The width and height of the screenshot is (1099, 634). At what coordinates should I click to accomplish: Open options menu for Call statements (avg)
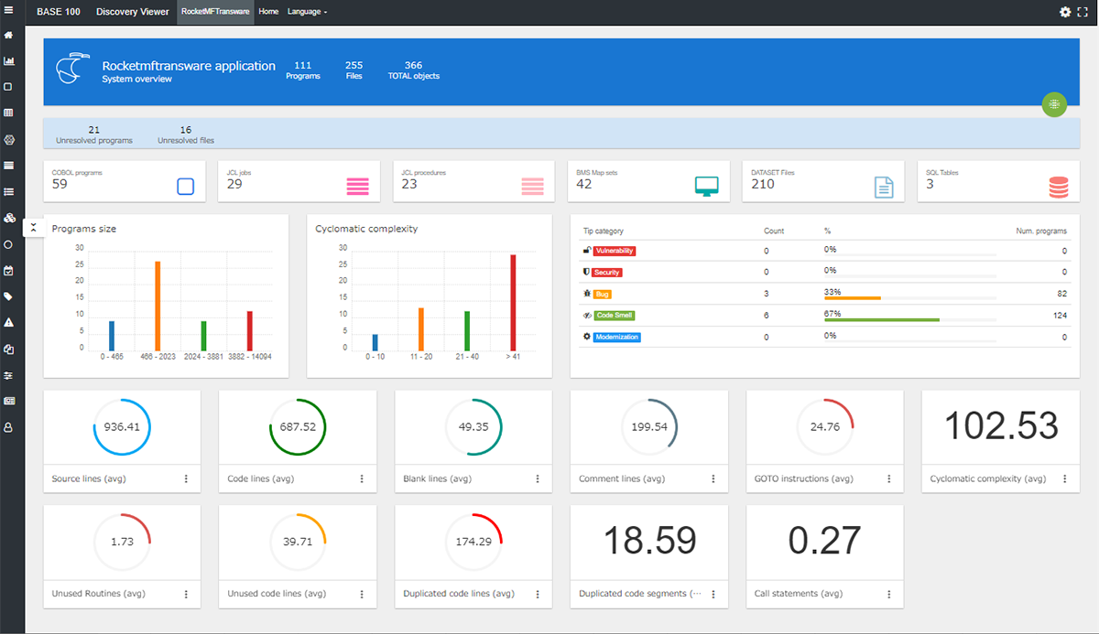coord(889,594)
